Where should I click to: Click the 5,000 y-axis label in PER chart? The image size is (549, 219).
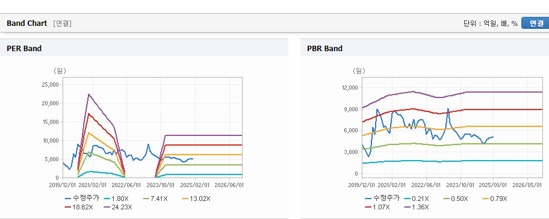click(x=52, y=159)
